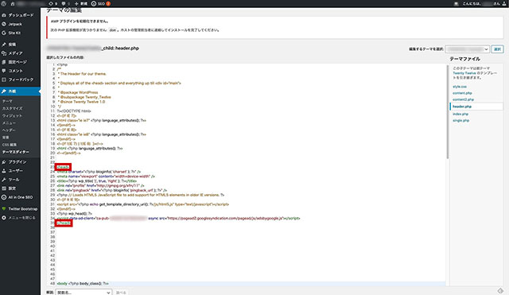Open content2.php in theme files
This screenshot has height=295, width=509.
[x=463, y=99]
